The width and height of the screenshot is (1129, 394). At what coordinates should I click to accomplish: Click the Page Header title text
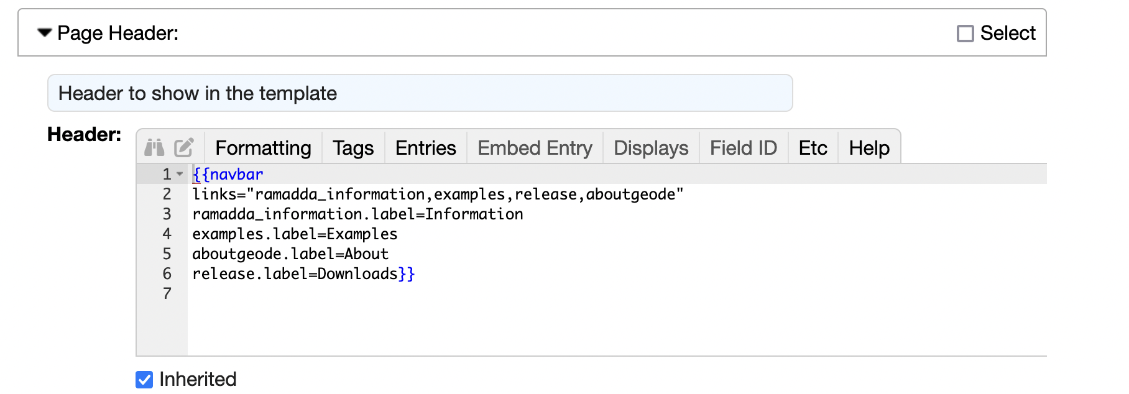[118, 33]
